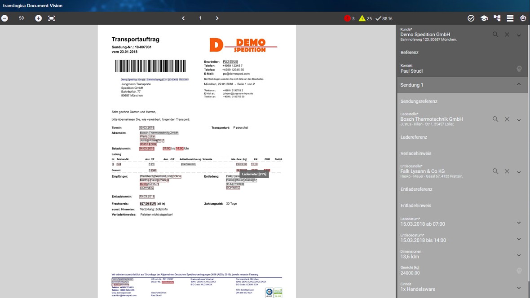Open the training graduation cap icon
Viewport: 530px width, 298px height.
click(x=484, y=18)
